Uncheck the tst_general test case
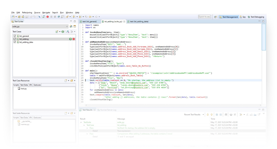The image size is (277, 149). pyautogui.click(x=15, y=36)
